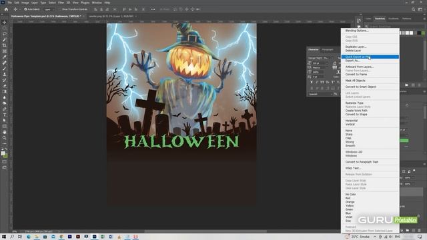Select the Eyedropper tool
The height and width of the screenshot is (240, 427).
tap(5, 57)
